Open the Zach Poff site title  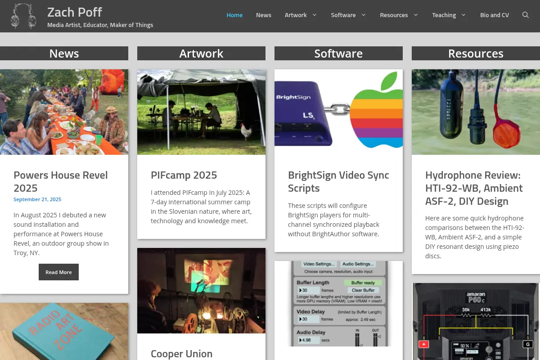tap(75, 12)
